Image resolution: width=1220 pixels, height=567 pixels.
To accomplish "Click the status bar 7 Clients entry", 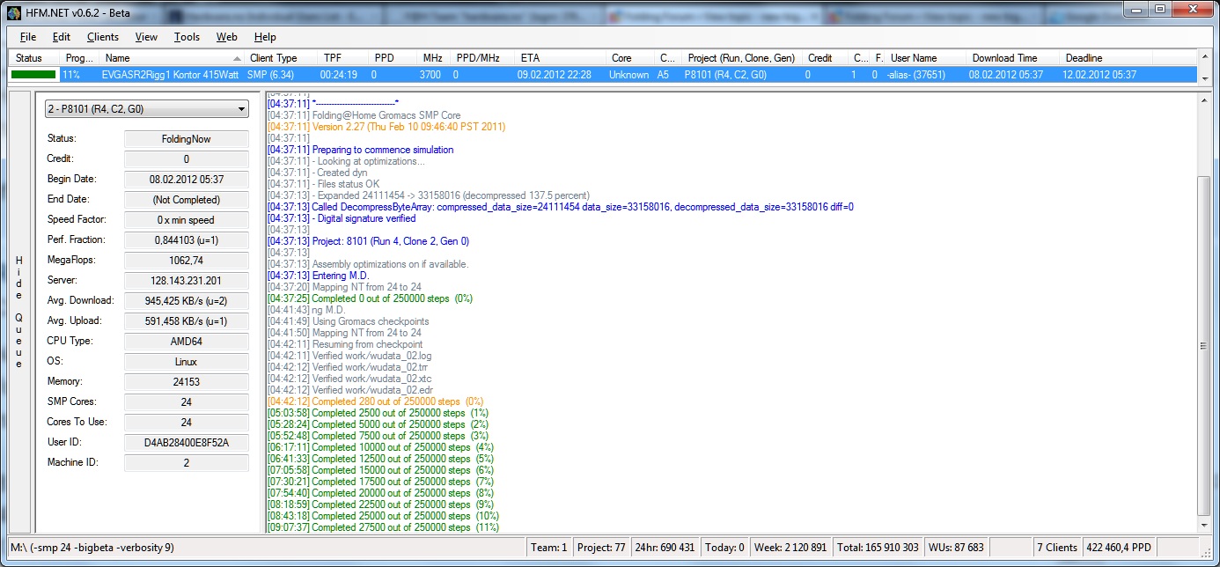I will click(1057, 548).
